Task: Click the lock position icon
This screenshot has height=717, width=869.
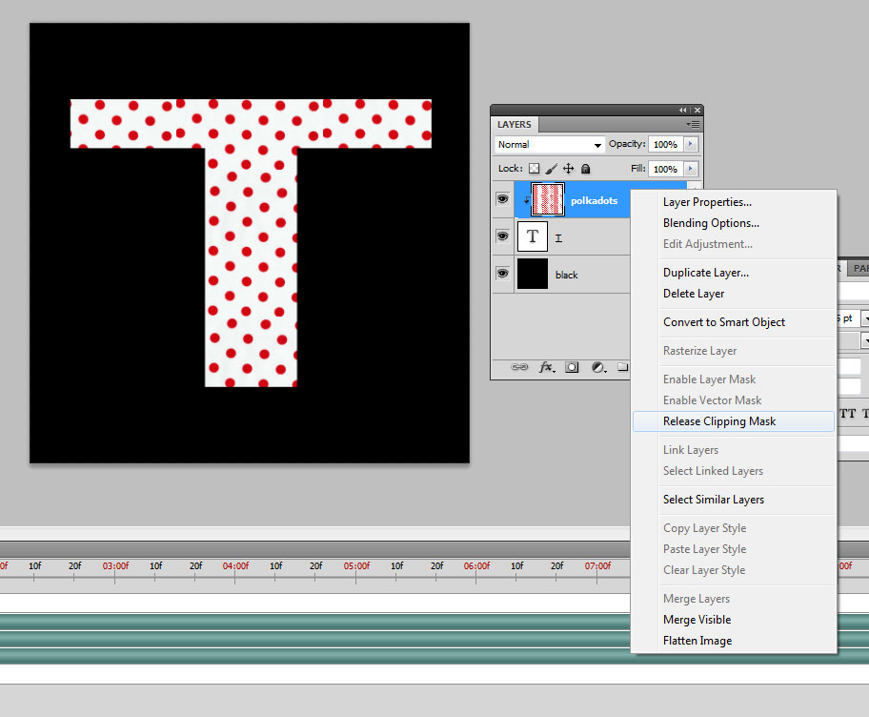Action: 569,169
